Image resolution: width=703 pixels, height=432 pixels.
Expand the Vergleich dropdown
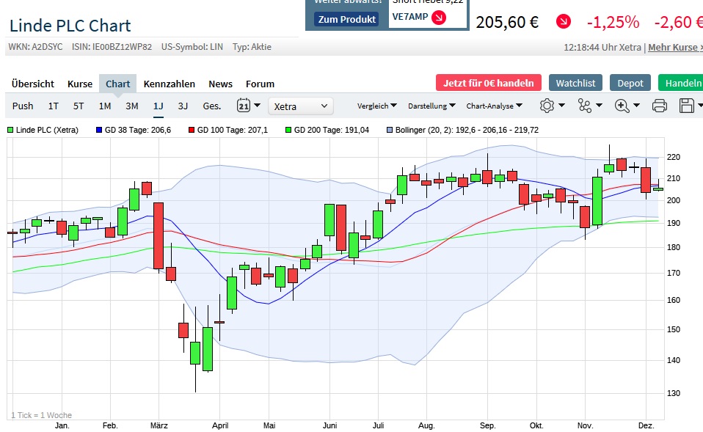[376, 106]
